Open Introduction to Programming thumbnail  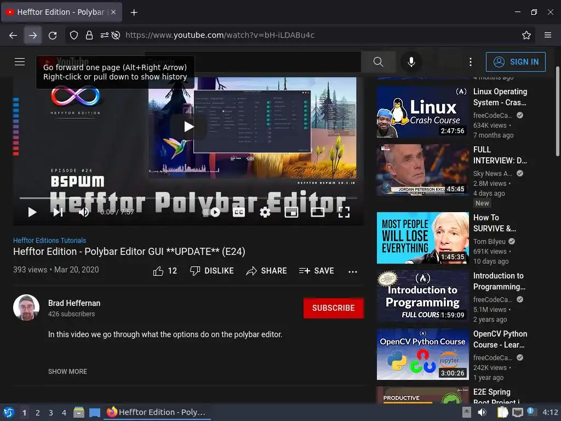[422, 296]
